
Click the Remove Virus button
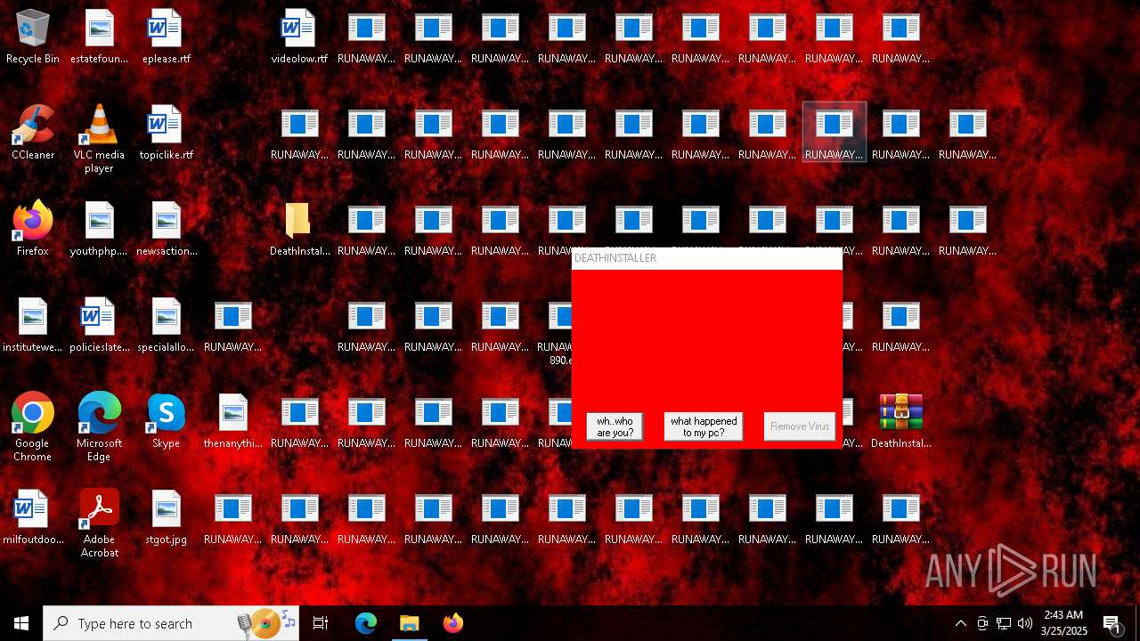coord(799,426)
